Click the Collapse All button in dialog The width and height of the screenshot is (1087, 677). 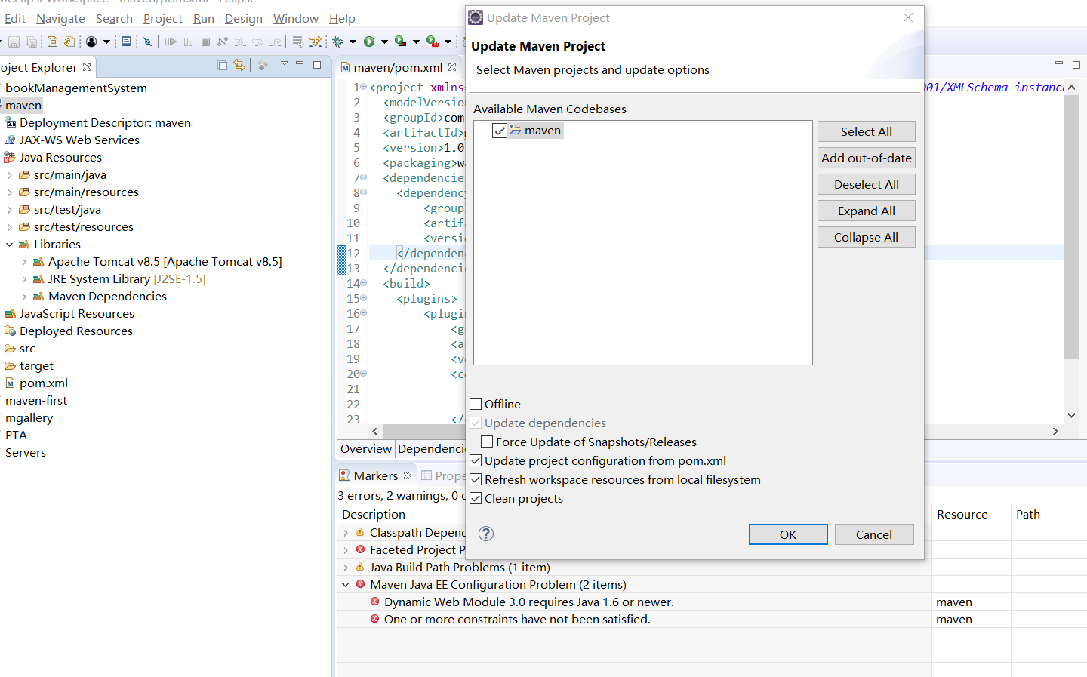coord(867,237)
